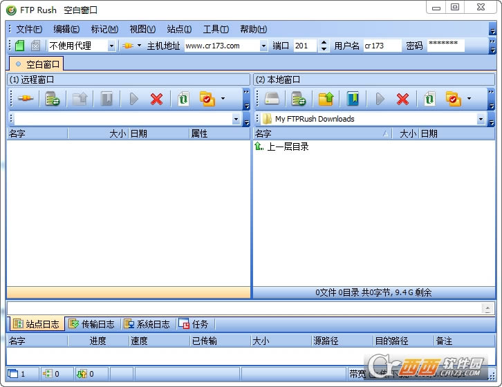This screenshot has width=502, height=387.
Task: Open the 文件 menu
Action: pos(28,29)
